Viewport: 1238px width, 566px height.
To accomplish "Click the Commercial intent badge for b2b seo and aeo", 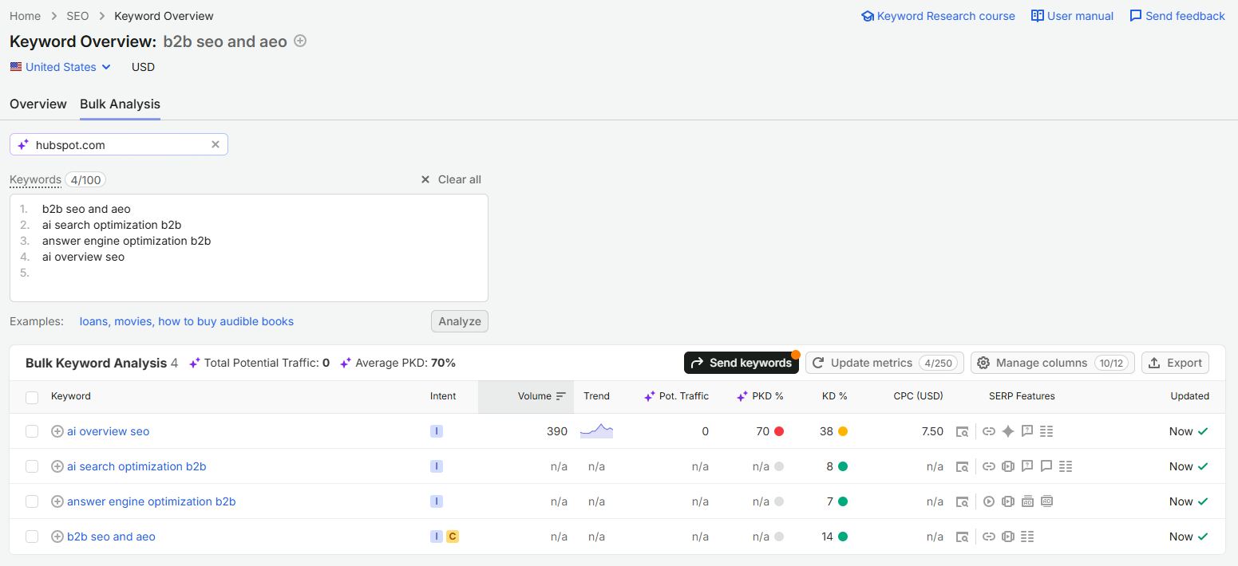I will click(453, 537).
